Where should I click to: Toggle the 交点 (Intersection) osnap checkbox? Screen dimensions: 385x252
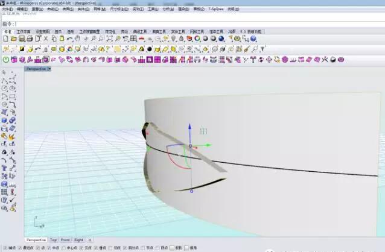pos(81,248)
